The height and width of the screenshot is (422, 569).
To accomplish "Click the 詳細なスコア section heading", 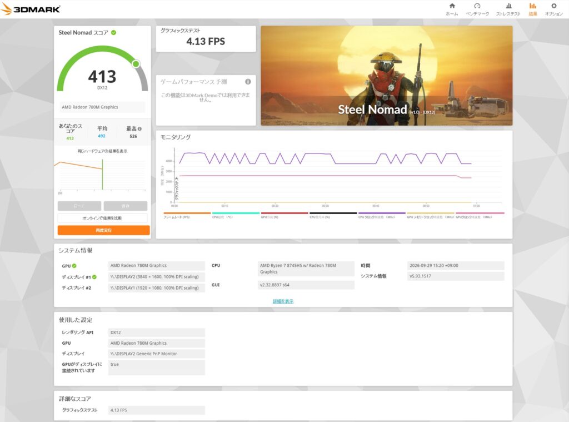I will tap(75, 399).
